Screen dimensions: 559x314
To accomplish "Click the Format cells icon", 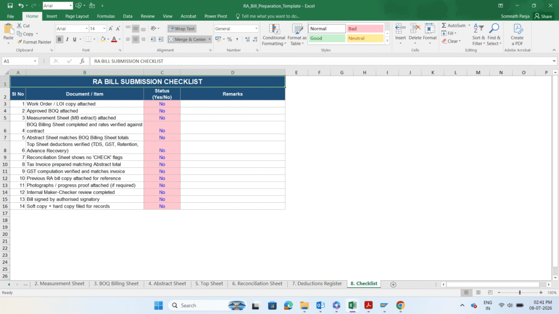I will (x=430, y=29).
